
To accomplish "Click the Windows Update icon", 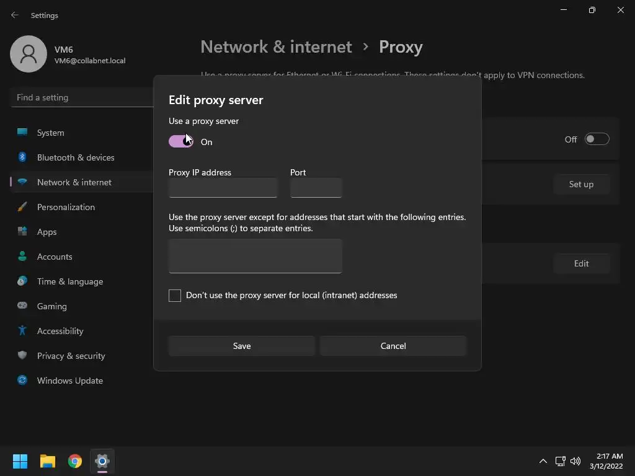I will coord(22,381).
